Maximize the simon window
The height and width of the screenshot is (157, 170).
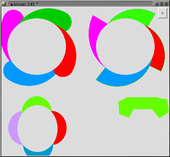(x=161, y=4)
